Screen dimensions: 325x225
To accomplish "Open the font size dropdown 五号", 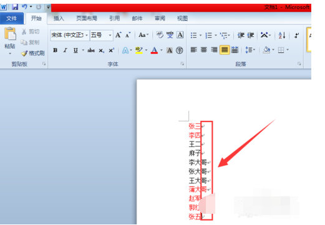I will [102, 35].
